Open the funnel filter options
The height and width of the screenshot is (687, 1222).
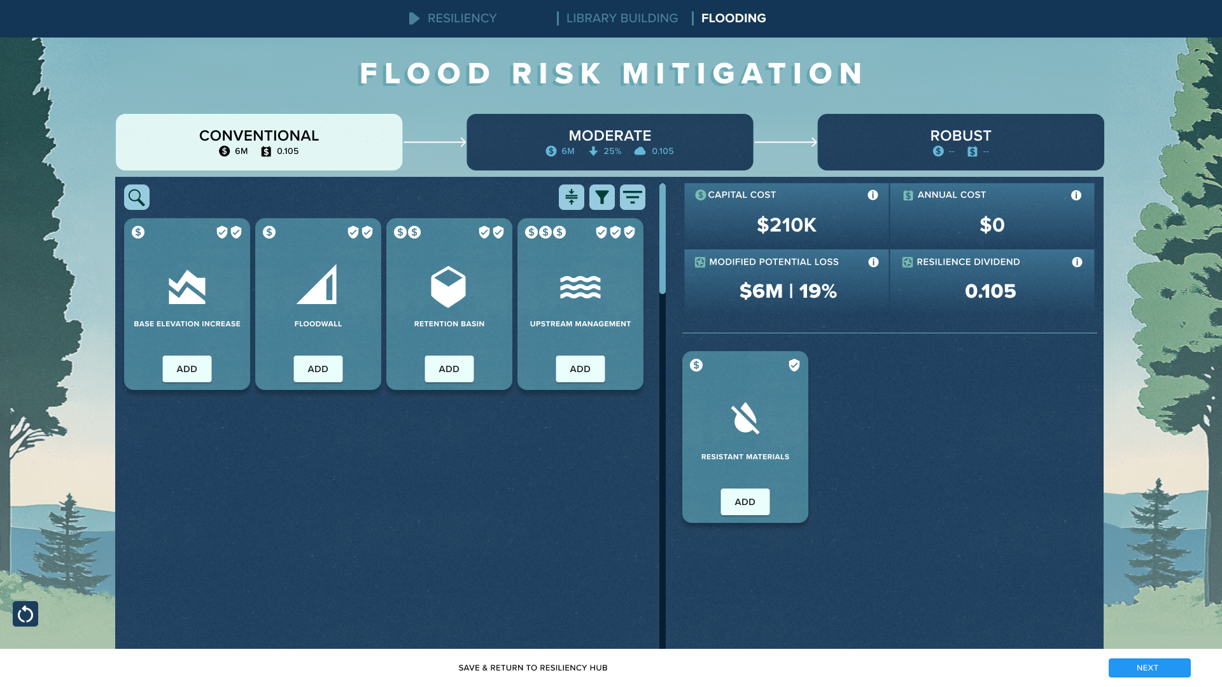(x=601, y=197)
